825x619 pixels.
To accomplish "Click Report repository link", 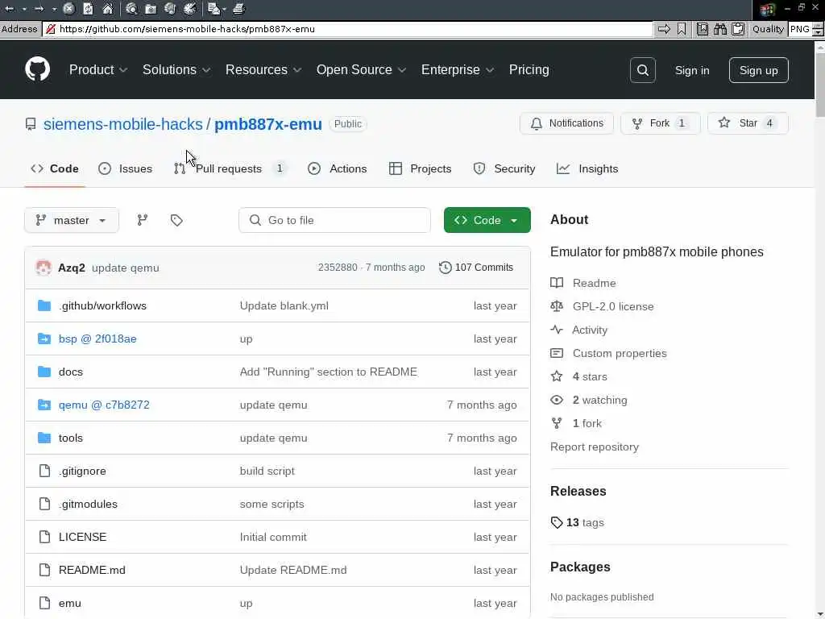I will [x=595, y=447].
